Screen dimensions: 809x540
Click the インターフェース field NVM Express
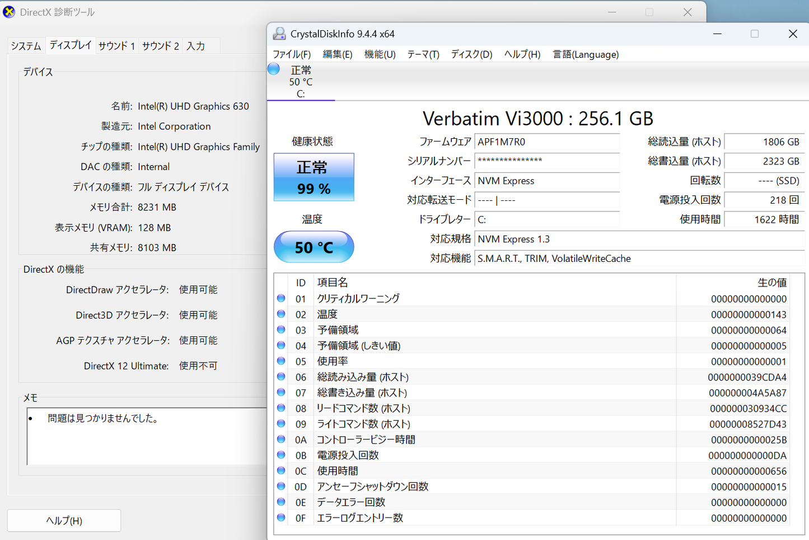(547, 181)
